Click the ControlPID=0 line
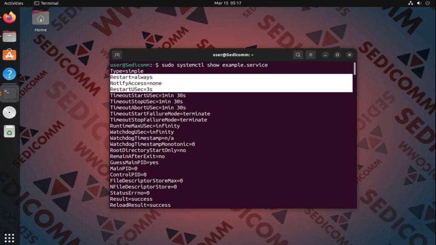The height and width of the screenshot is (245, 436). pos(128,175)
